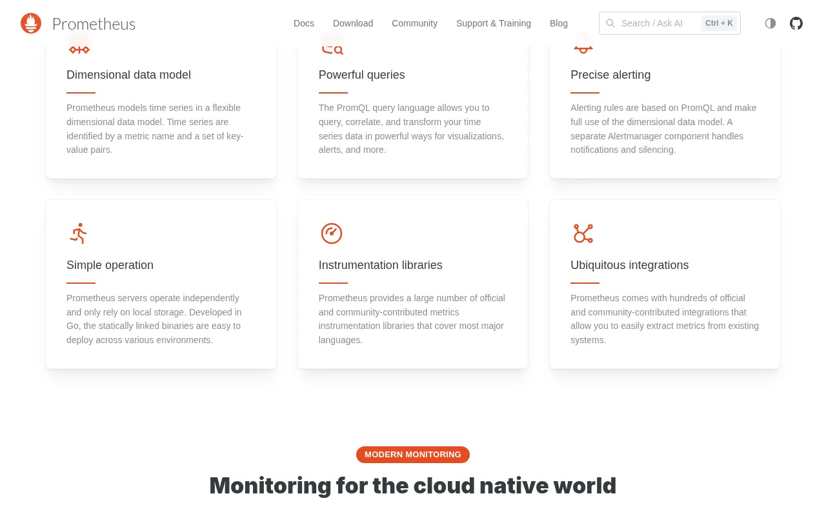Image resolution: width=826 pixels, height=516 pixels.
Task: Open the Community menu item
Action: 414,23
